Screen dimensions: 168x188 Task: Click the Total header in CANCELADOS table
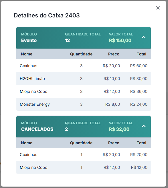click(141, 143)
